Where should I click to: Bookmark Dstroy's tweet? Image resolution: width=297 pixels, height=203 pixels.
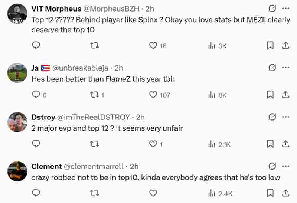(x=271, y=144)
